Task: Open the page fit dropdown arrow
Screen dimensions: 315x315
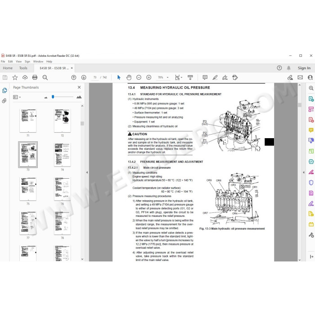Action: pos(181,77)
